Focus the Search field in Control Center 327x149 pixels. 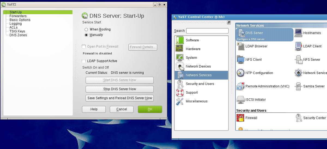(207, 31)
